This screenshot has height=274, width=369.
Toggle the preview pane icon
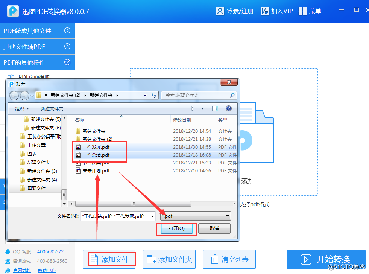(215, 108)
